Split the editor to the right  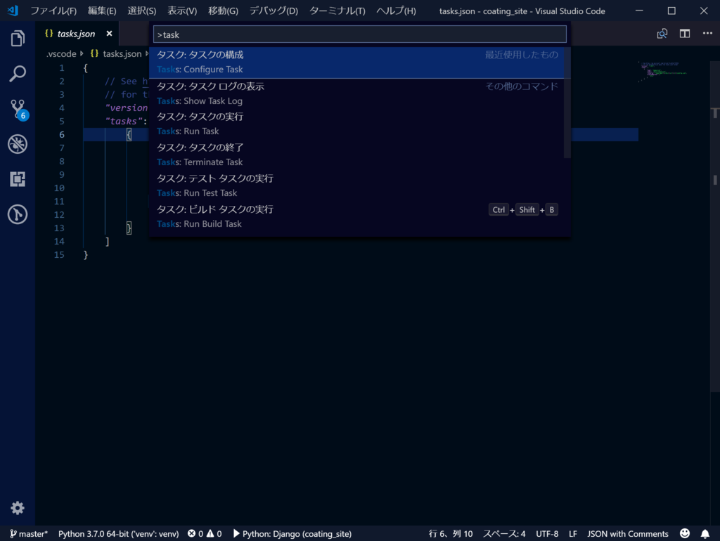pos(685,34)
